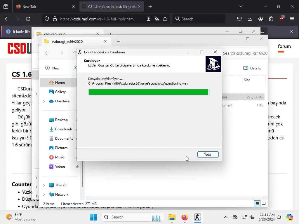Add a new tab in csduragi_cs16v2020 Explorer window

click(118, 41)
